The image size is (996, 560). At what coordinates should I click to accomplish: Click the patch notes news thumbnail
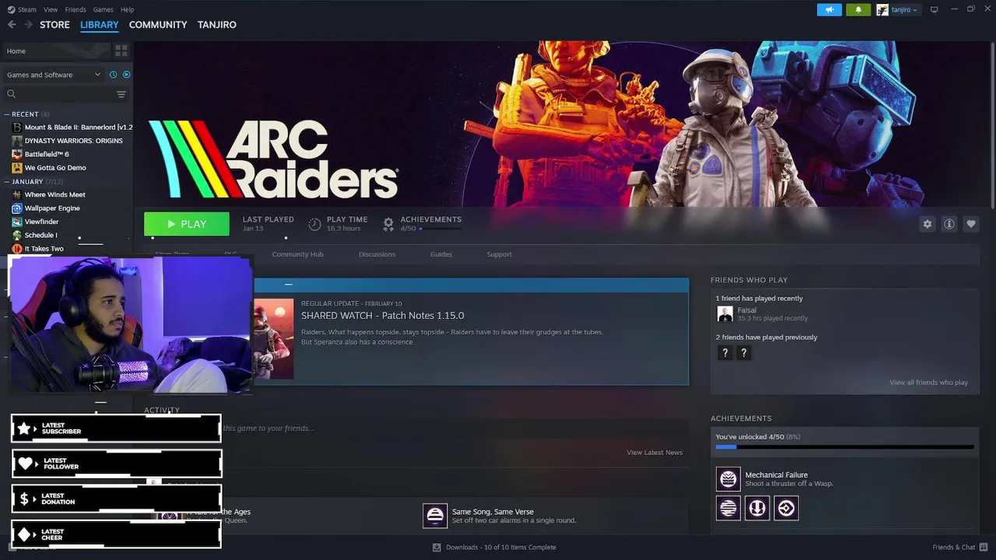273,338
